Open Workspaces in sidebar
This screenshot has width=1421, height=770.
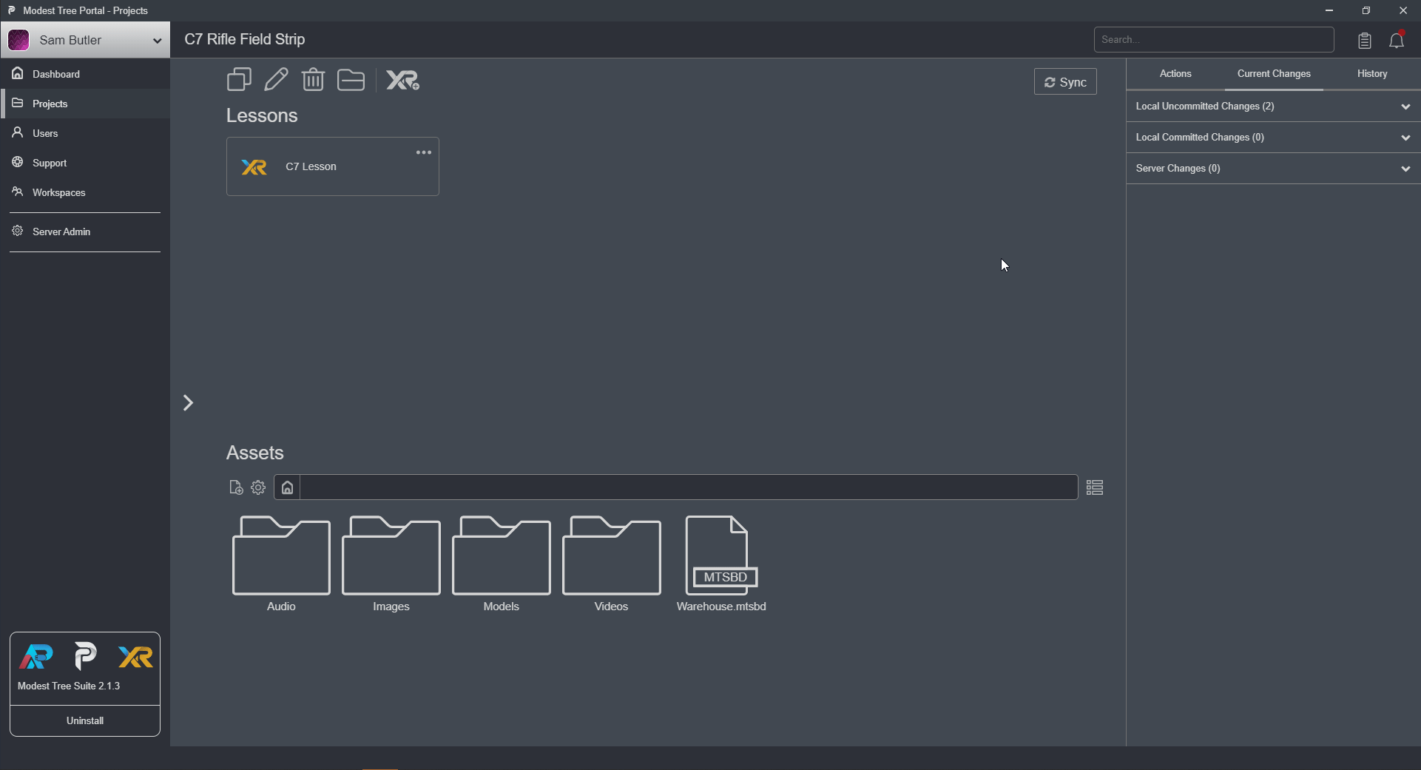pyautogui.click(x=85, y=192)
